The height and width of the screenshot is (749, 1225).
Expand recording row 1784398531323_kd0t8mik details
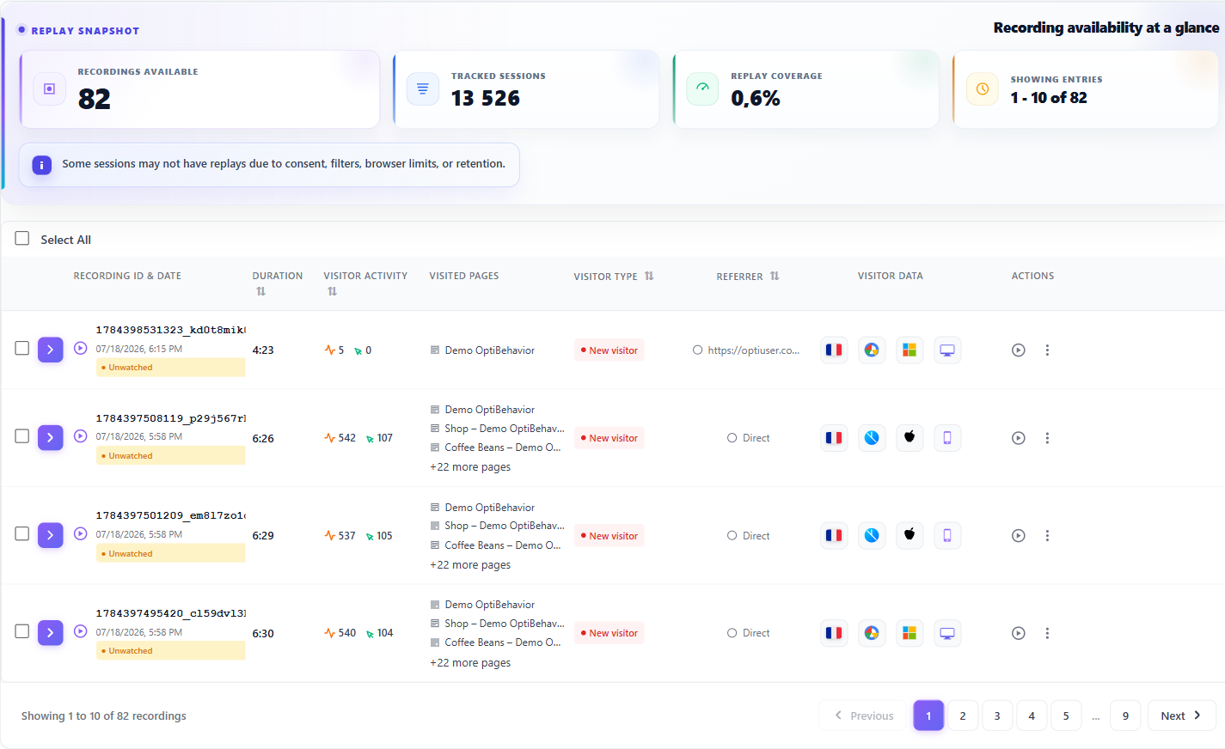tap(51, 350)
